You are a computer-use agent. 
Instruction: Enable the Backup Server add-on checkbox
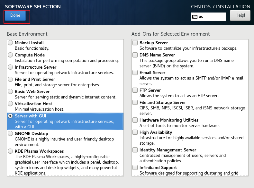tap(135, 43)
